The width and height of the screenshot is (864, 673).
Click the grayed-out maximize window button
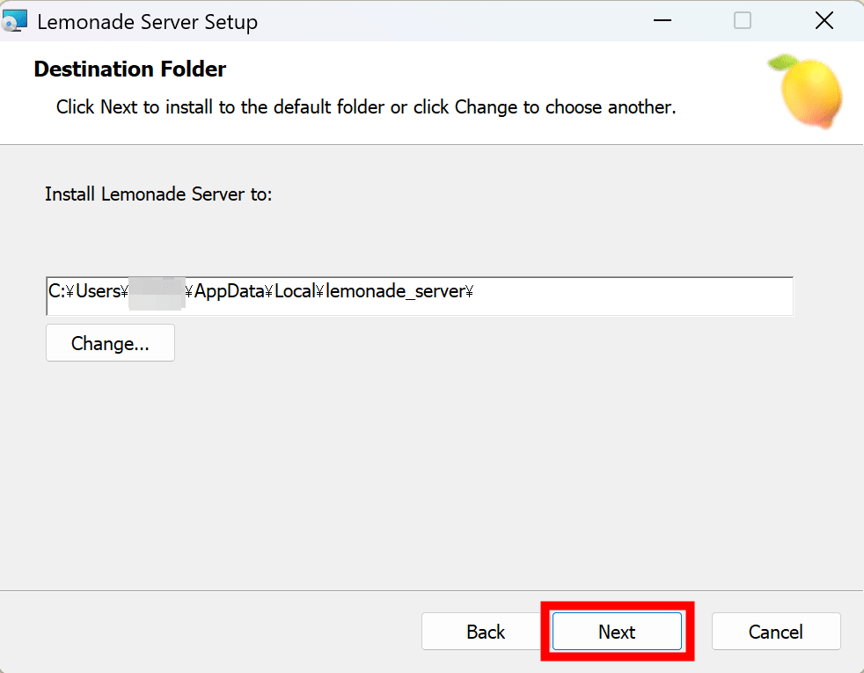(x=742, y=21)
